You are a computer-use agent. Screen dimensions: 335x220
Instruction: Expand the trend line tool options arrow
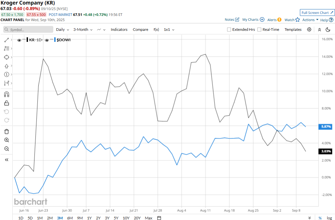11,40
